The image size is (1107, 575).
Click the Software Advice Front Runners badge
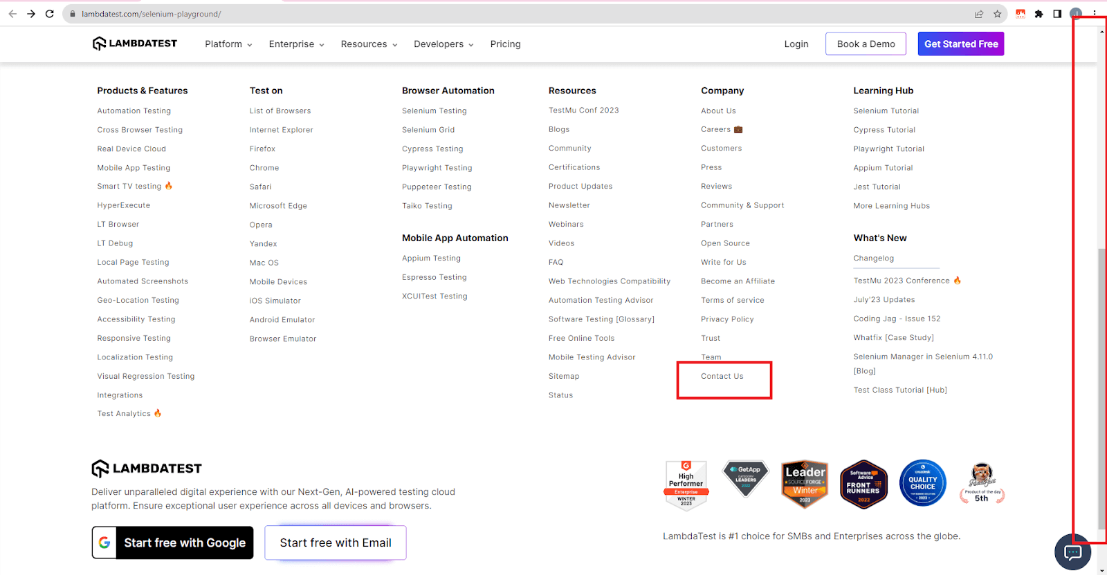click(863, 484)
